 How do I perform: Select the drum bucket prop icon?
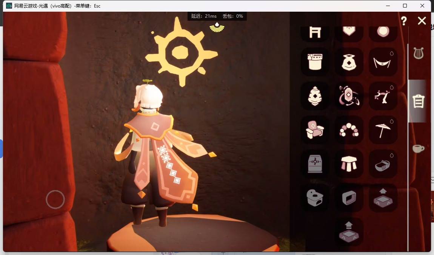[x=315, y=62]
